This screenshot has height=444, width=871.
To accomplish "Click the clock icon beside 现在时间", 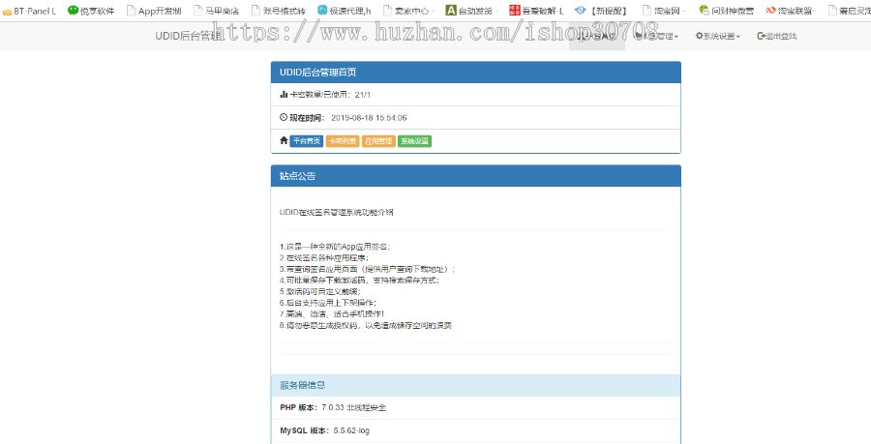I will pos(284,117).
